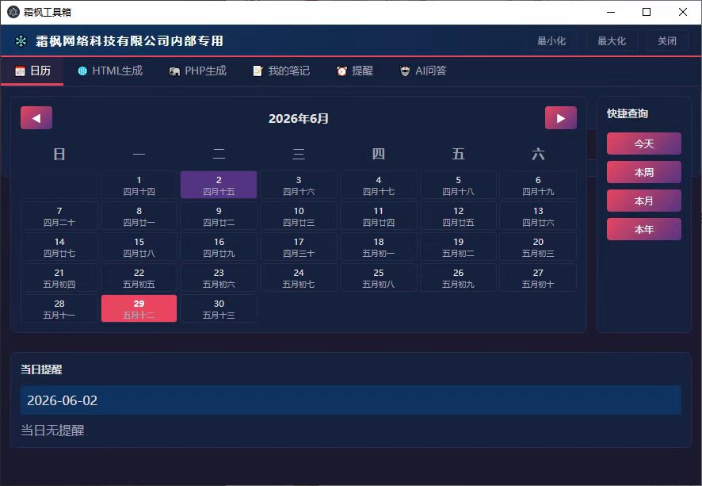Minimize the 霜枫工具箱 window from title bar
The width and height of the screenshot is (702, 486).
(611, 12)
